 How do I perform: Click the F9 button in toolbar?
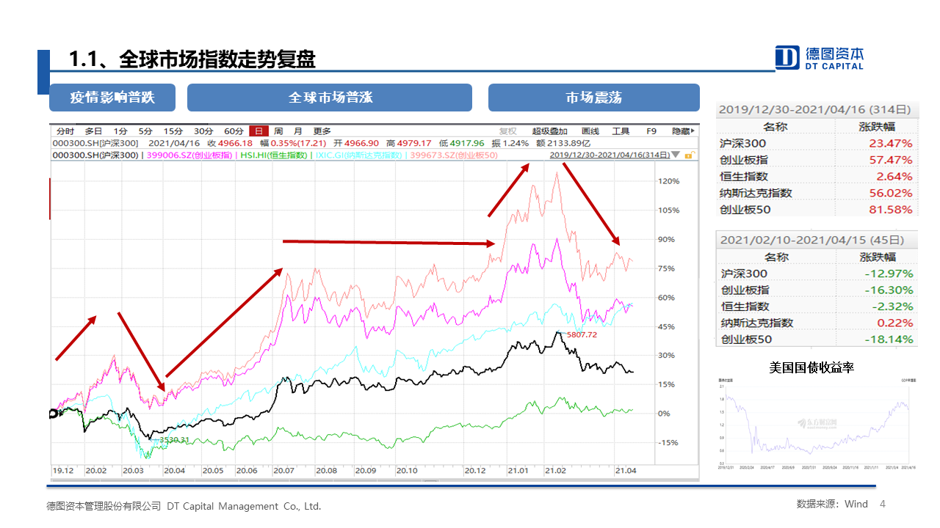pos(651,131)
